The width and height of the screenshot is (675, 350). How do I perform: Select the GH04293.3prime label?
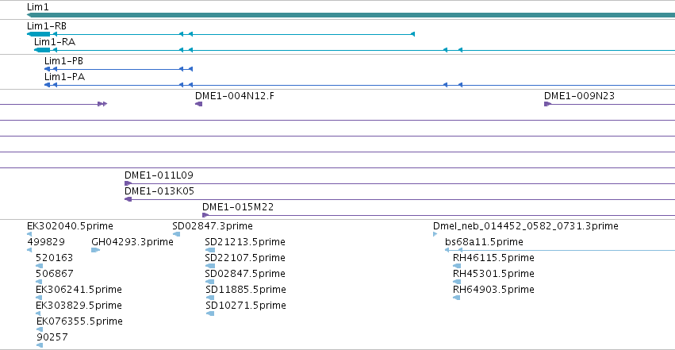click(x=132, y=242)
